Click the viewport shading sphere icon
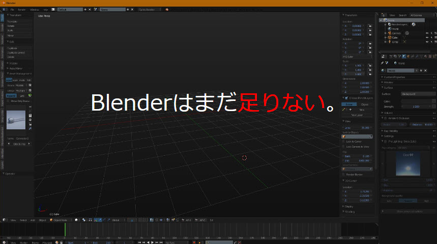Screen dimensions: 437x244 pyautogui.click(x=76, y=220)
